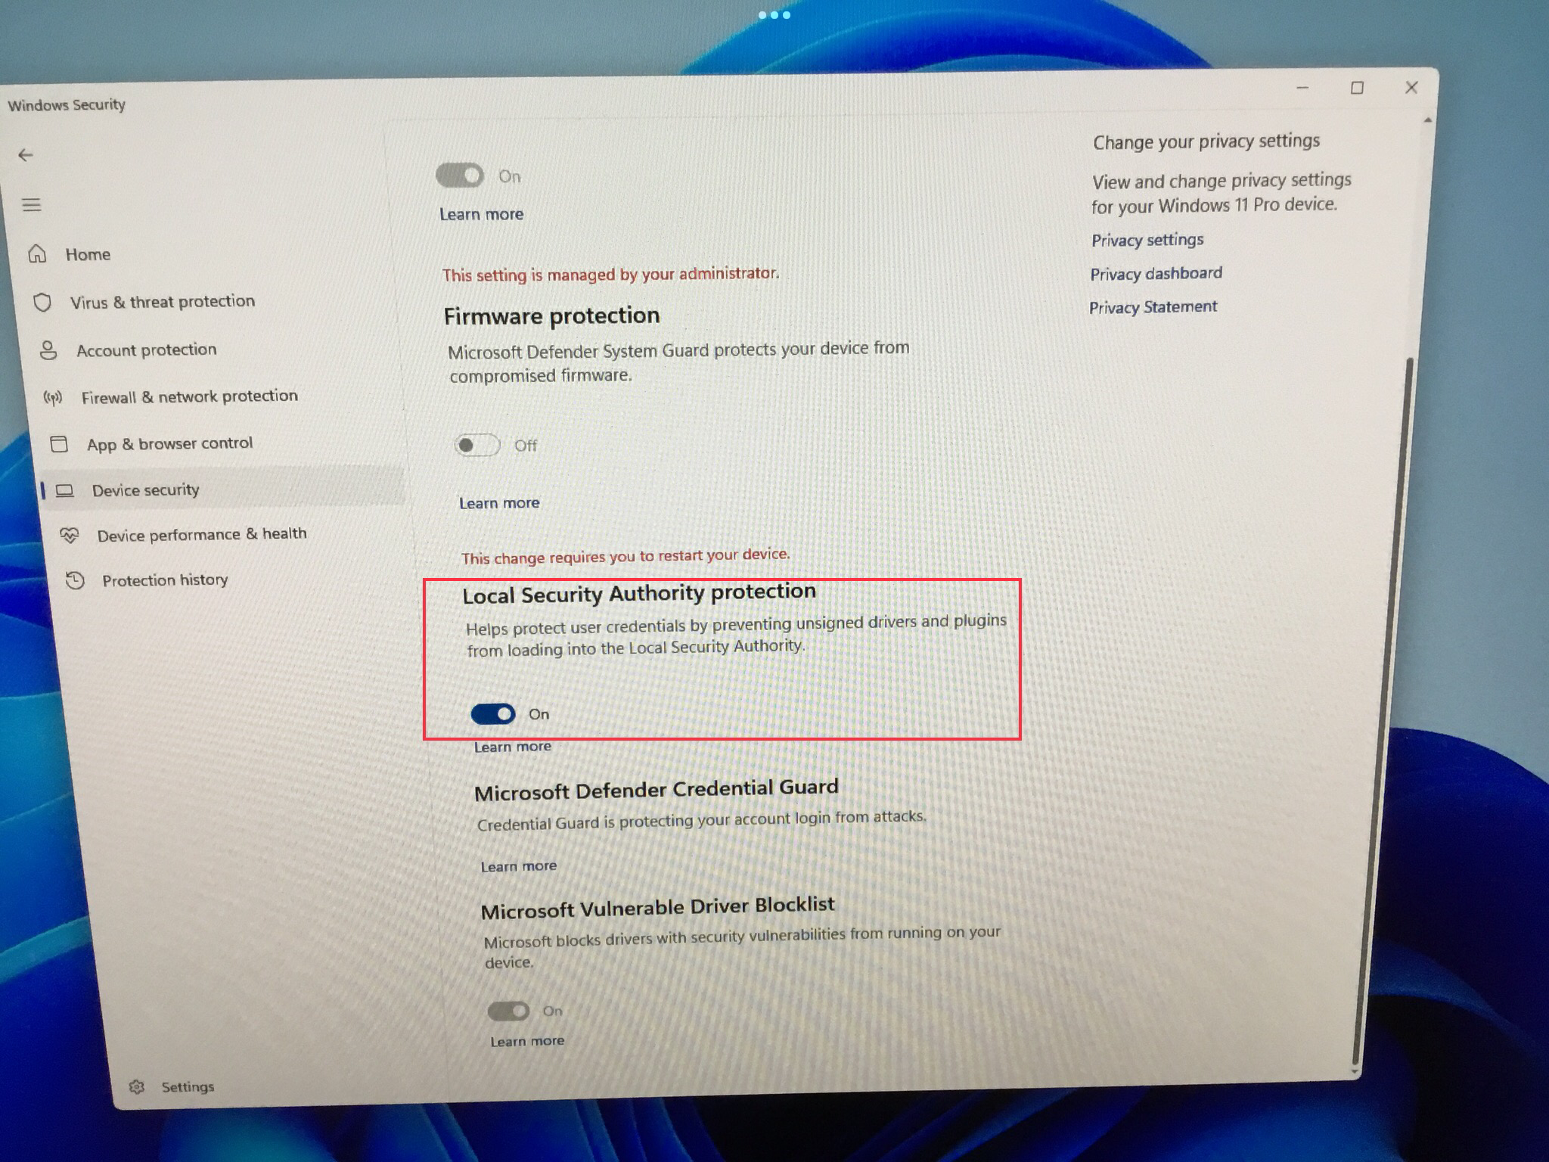The image size is (1549, 1162).
Task: Click the Account protection person icon
Action: pos(48,350)
